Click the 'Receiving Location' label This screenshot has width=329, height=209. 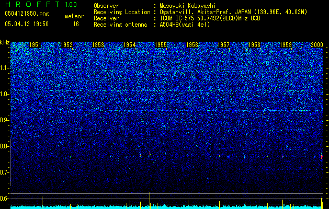coord(122,12)
